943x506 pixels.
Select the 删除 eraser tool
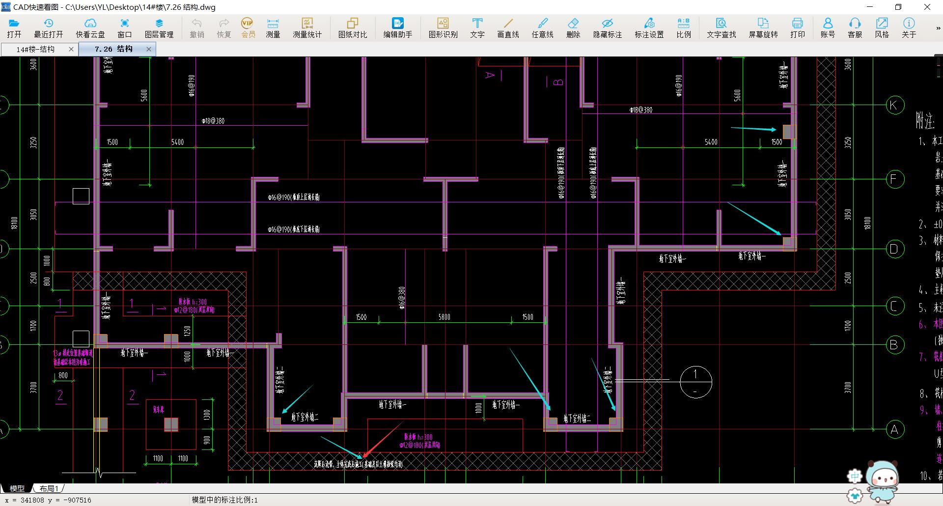click(x=573, y=28)
